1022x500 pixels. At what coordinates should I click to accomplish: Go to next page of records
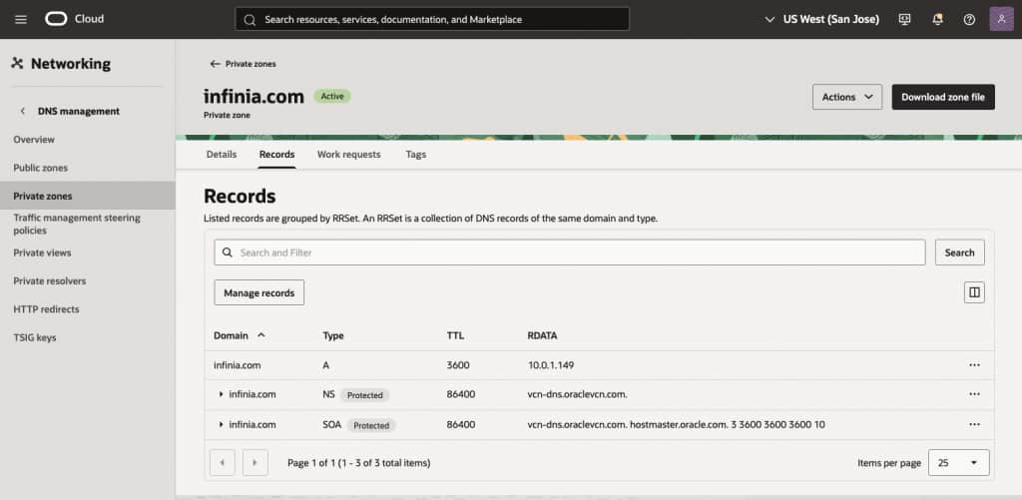255,463
